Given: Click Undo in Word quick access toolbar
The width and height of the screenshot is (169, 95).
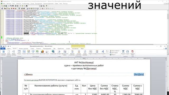Looking at the screenshot, I should (6, 46).
